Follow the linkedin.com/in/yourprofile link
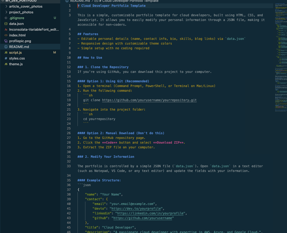 [150, 213]
